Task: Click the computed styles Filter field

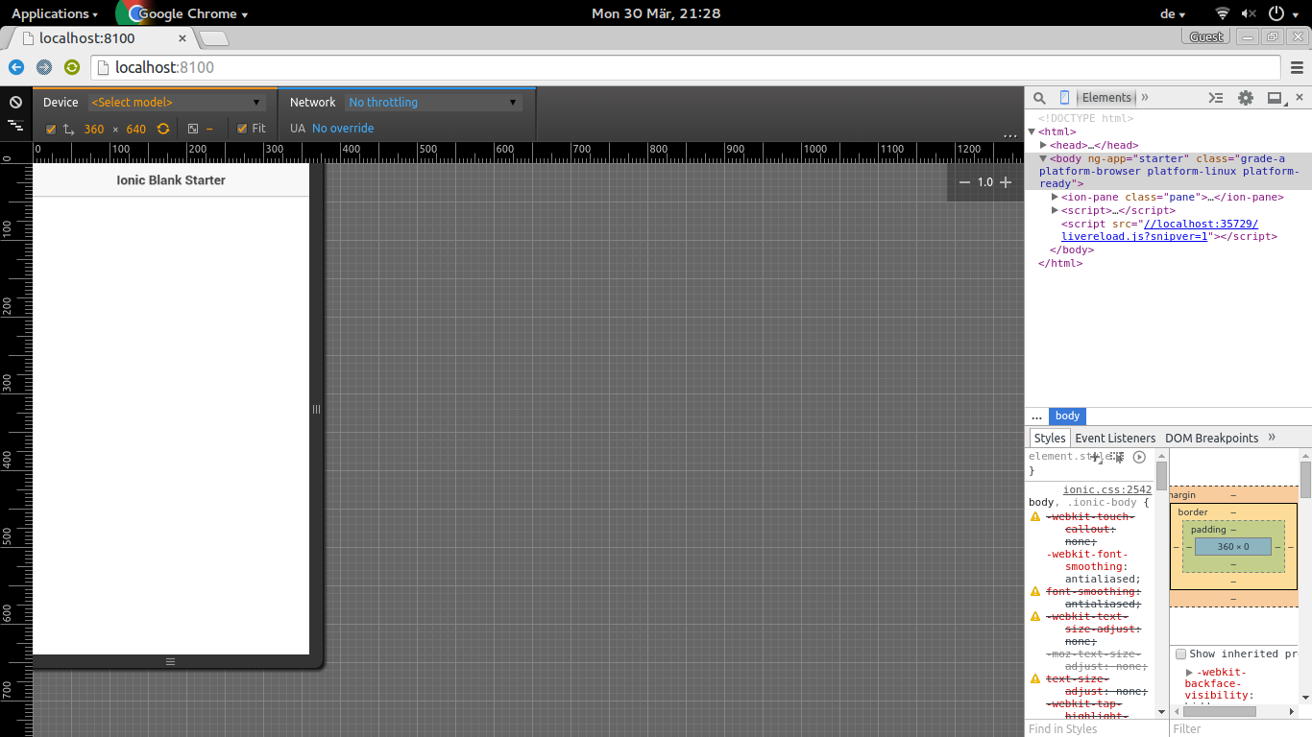Action: [x=1241, y=728]
